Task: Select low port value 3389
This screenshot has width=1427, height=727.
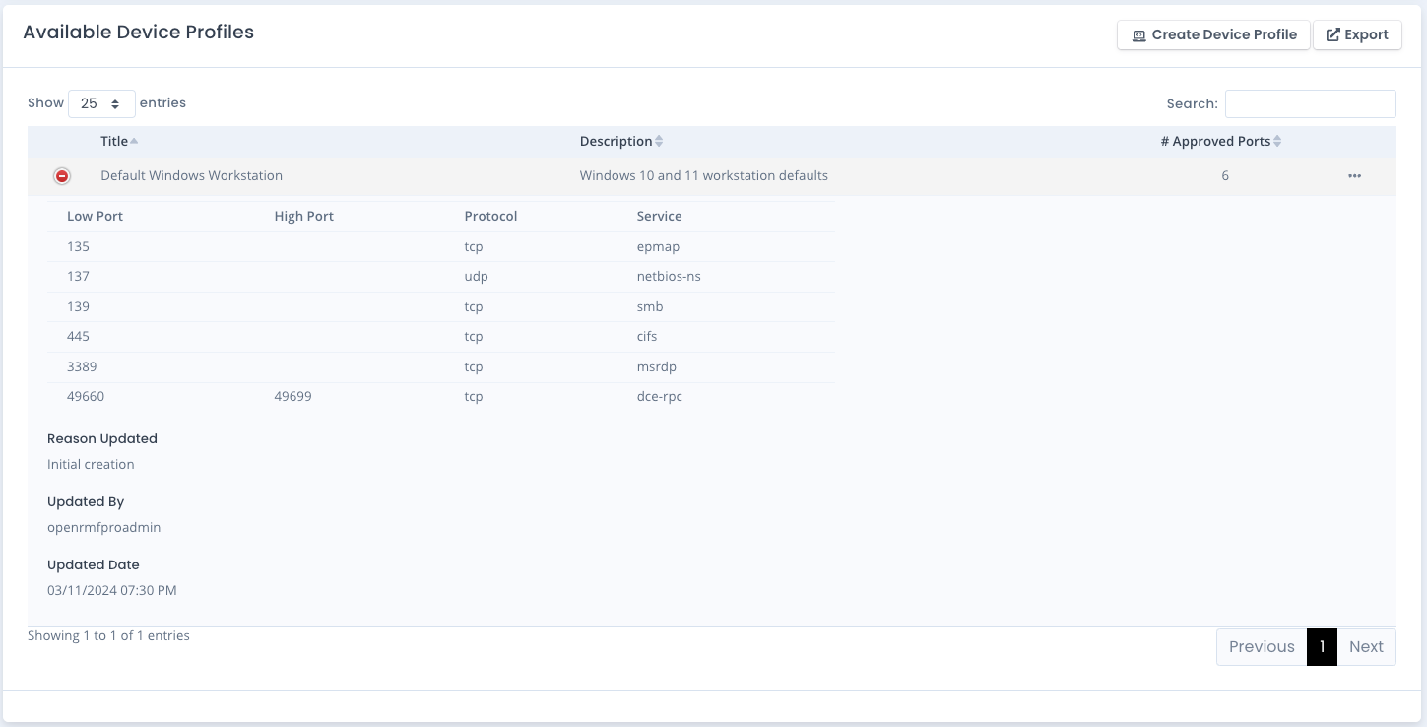Action: pos(82,366)
